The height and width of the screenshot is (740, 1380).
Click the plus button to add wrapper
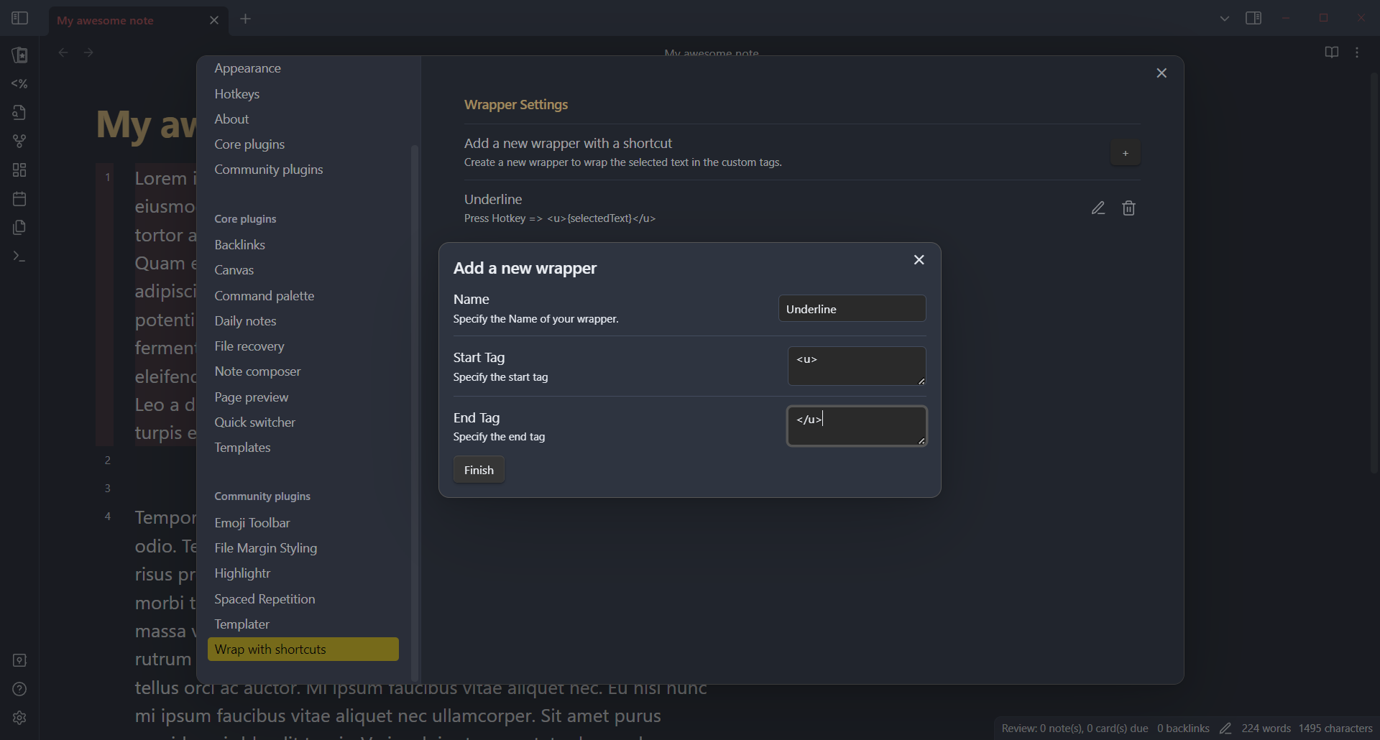[1125, 153]
